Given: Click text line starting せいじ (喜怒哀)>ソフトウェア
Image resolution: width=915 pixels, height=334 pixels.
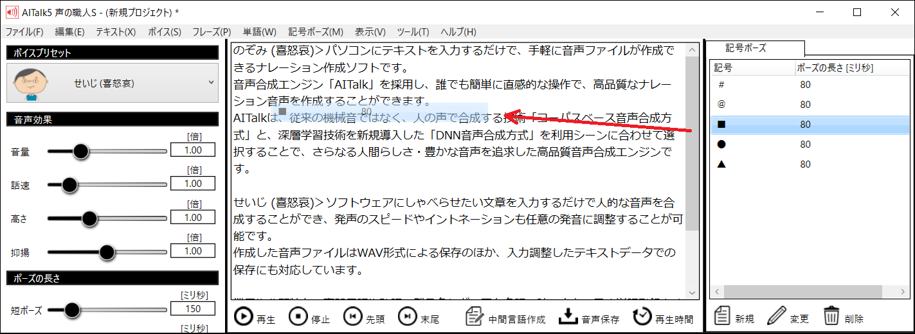Looking at the screenshot, I should point(454,202).
